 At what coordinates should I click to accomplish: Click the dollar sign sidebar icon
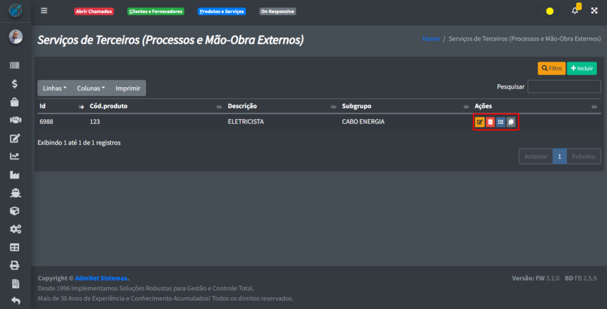15,83
